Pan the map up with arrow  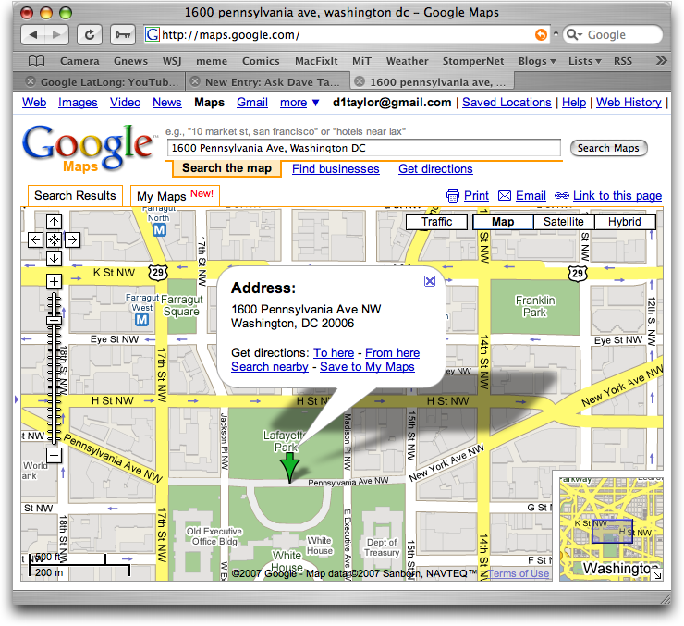click(55, 222)
